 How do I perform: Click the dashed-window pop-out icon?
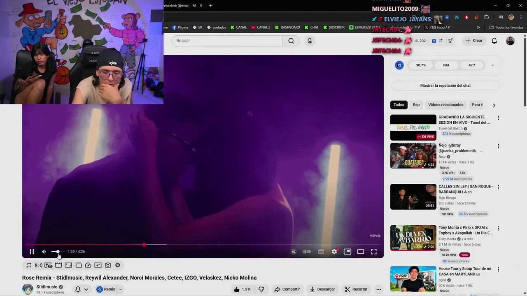click(x=78, y=265)
